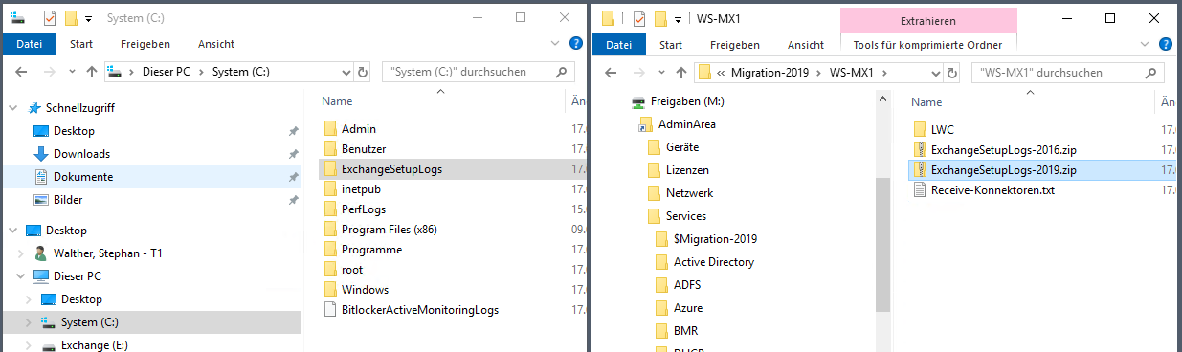This screenshot has width=1182, height=352.
Task: Select Program Files (x86) folder icon
Action: (330, 230)
